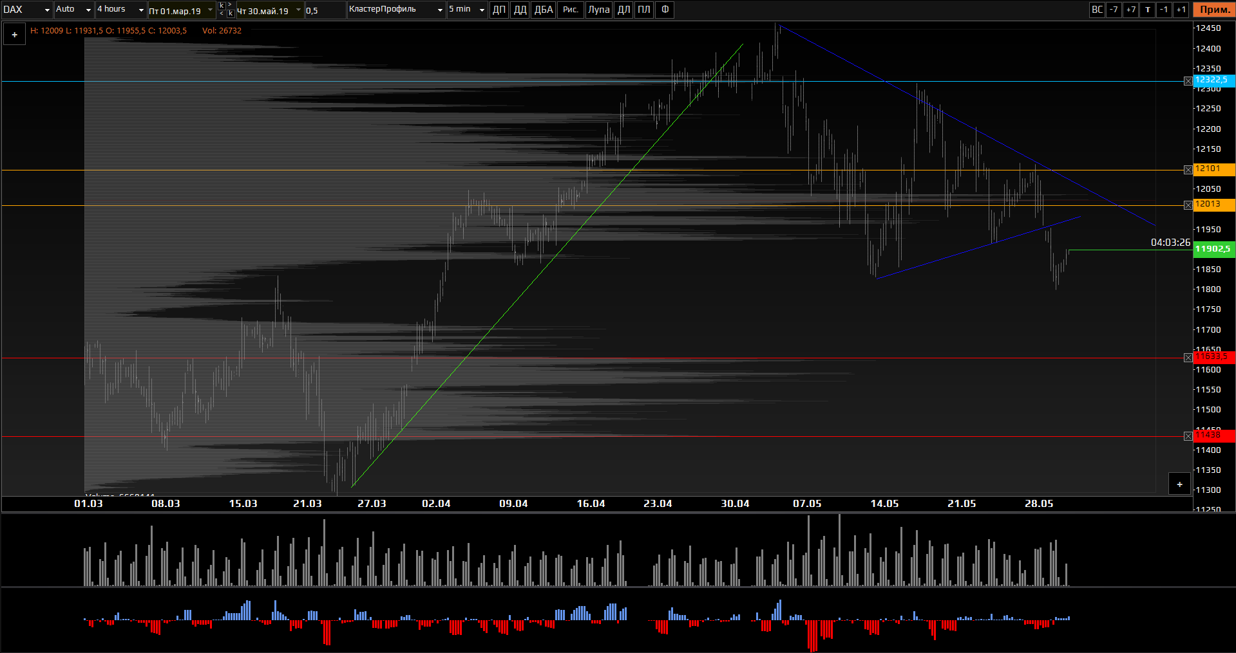Click the Ф toolbar button
This screenshot has height=653, width=1236.
665,10
